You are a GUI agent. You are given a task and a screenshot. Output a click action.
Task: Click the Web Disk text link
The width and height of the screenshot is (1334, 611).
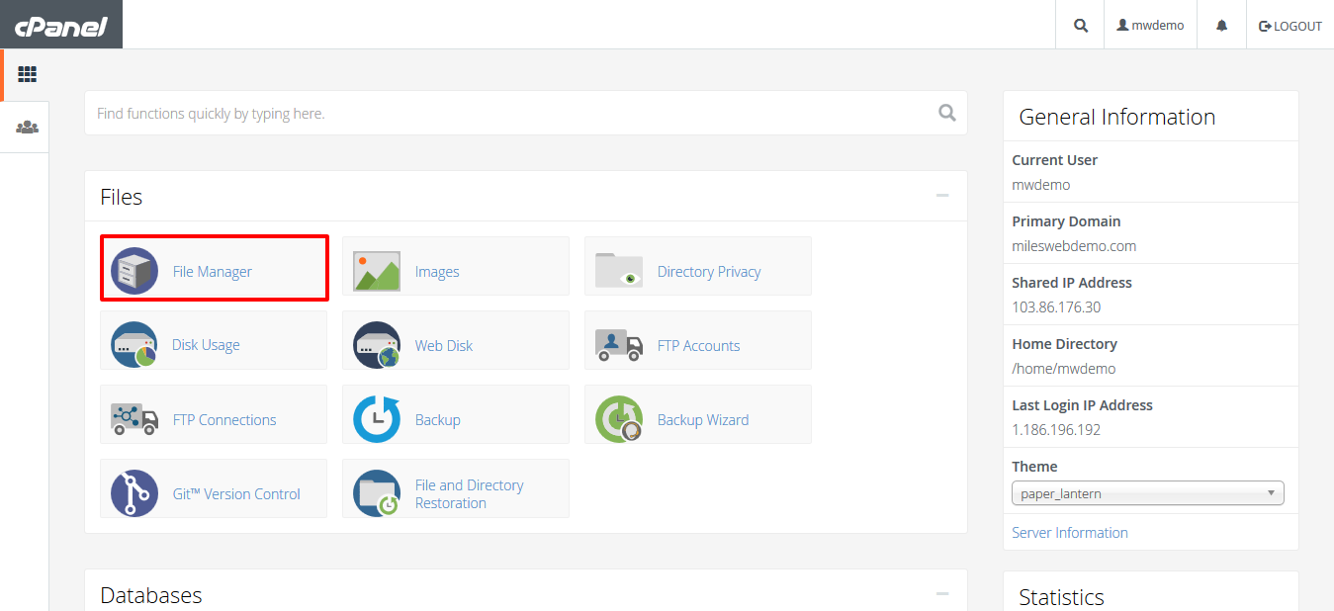coord(444,345)
